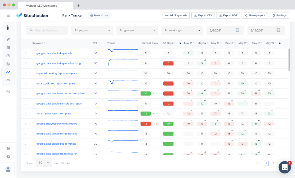This screenshot has width=295, height=178.
Task: Open the user profile avatar
Action: tap(8, 169)
